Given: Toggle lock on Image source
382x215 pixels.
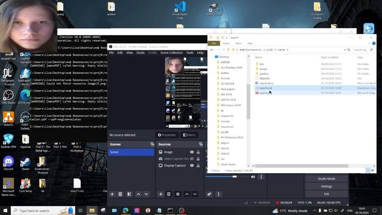Looking at the screenshot, I should 198,152.
